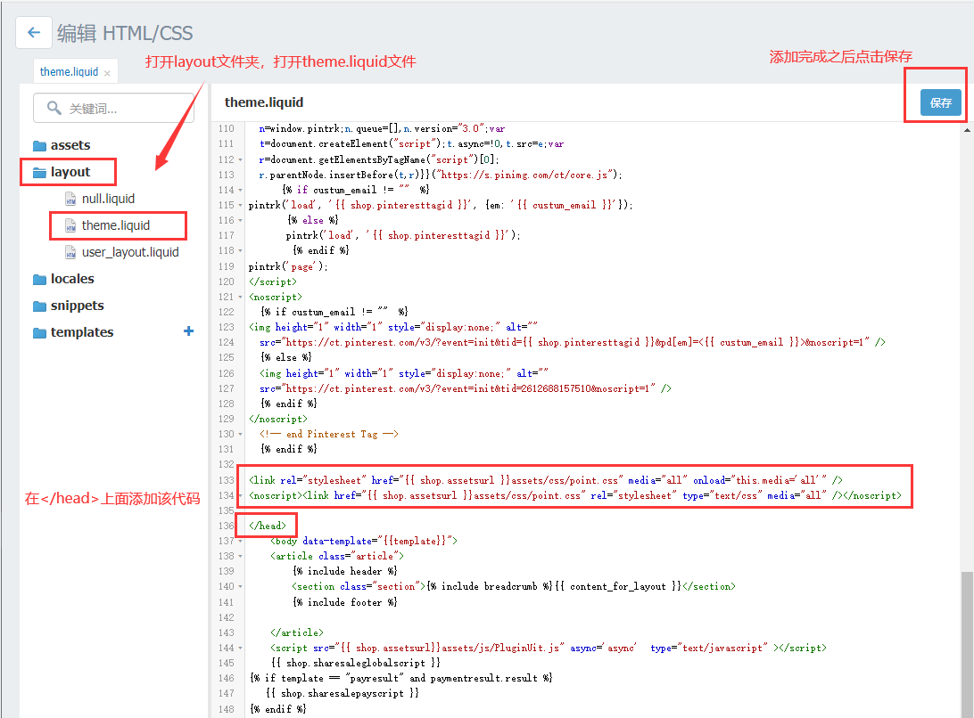Click the theme.liquid editor title

click(x=264, y=102)
